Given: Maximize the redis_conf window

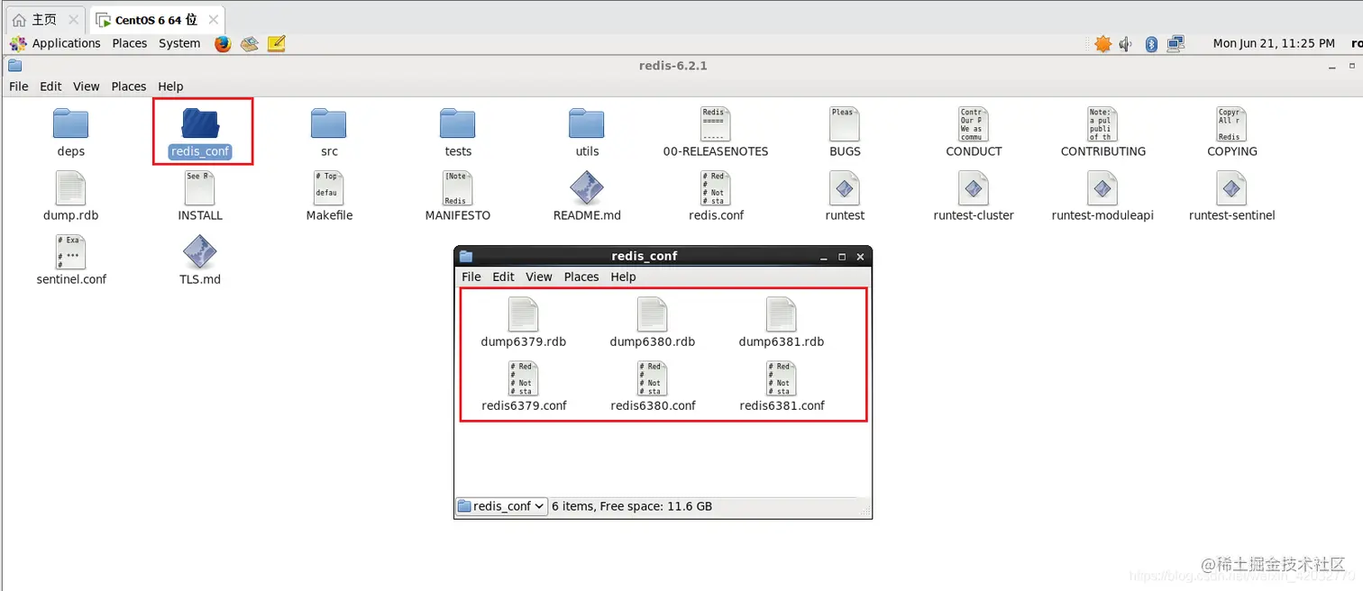Looking at the screenshot, I should point(842,257).
